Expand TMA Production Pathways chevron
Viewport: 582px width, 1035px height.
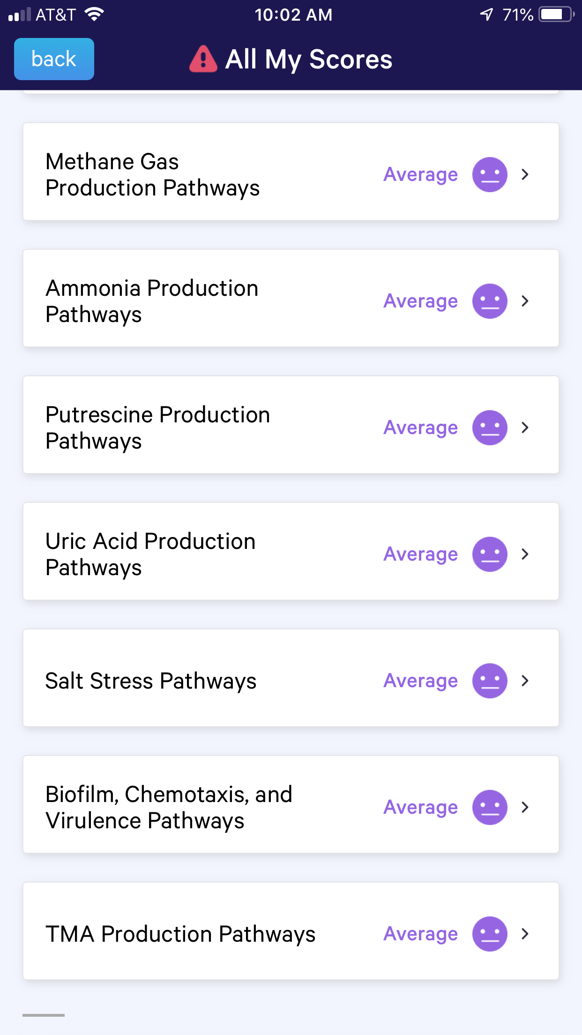(x=525, y=934)
